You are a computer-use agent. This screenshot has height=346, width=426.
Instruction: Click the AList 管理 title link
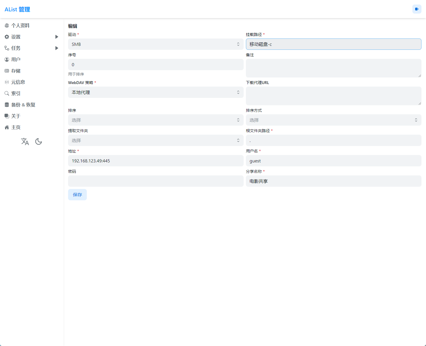pyautogui.click(x=17, y=9)
